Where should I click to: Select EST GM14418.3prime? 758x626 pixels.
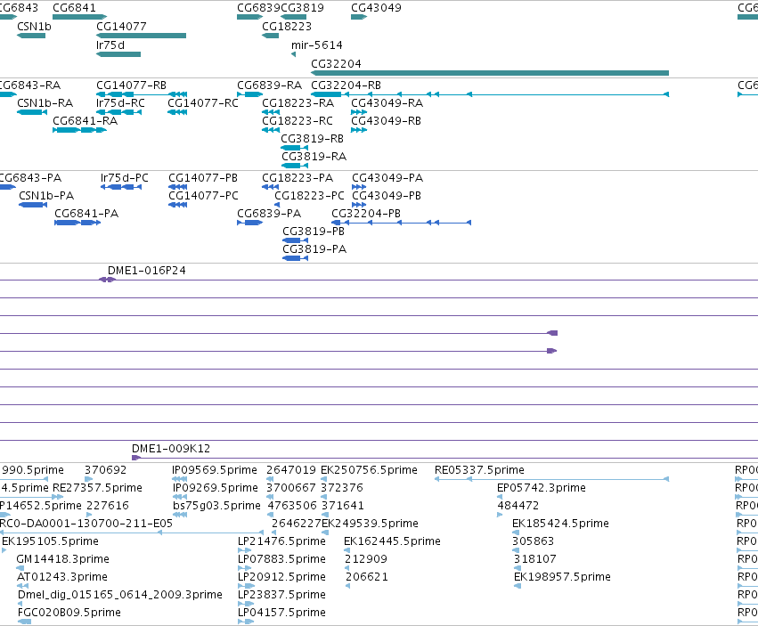click(x=20, y=568)
